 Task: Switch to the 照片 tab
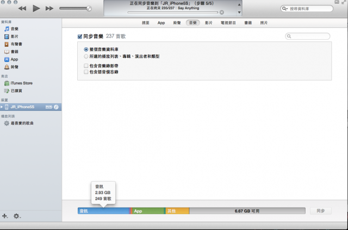tap(264, 23)
